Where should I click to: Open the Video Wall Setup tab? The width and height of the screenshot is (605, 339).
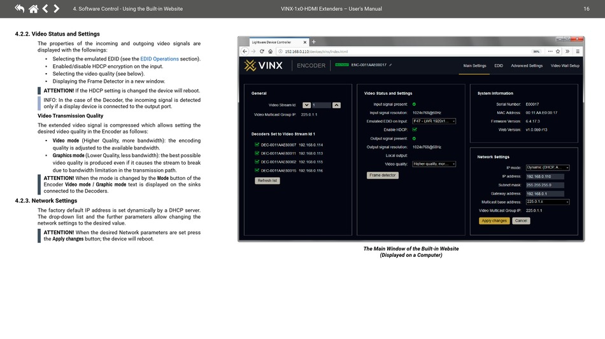click(x=565, y=66)
